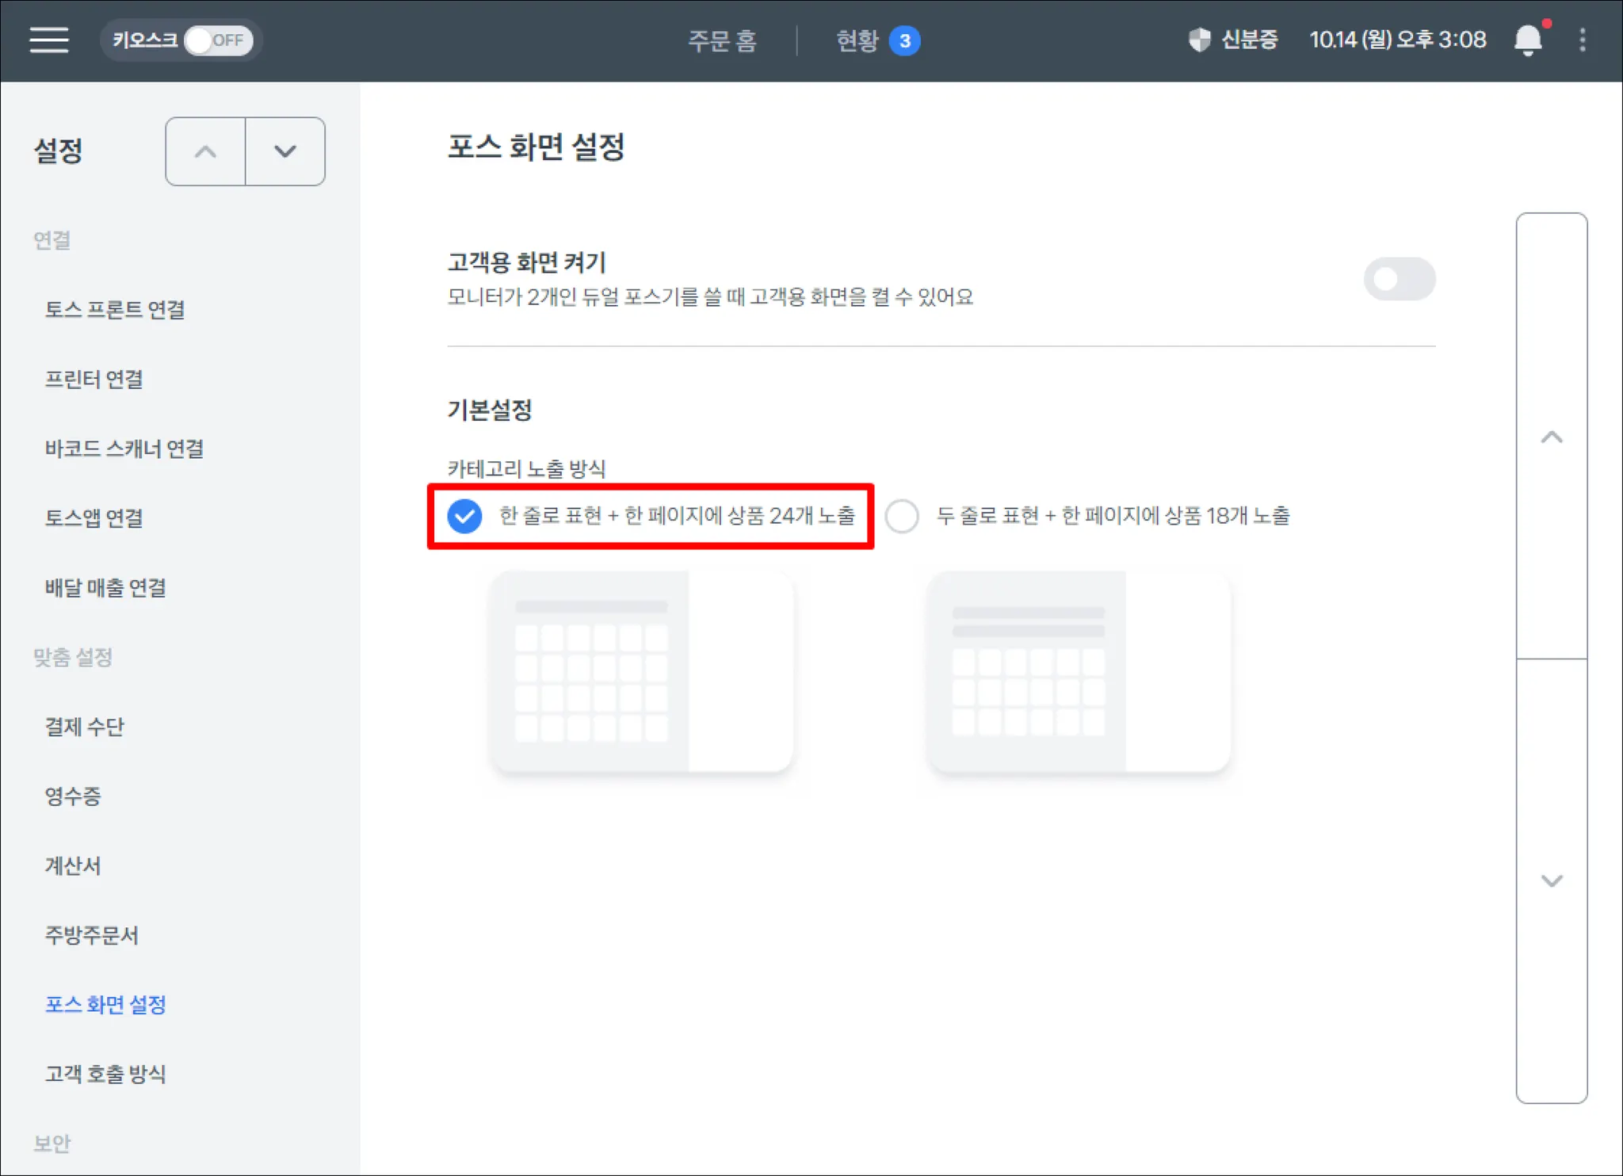Open 고객 호출 방식 menu item
This screenshot has width=1623, height=1176.
click(x=105, y=1074)
